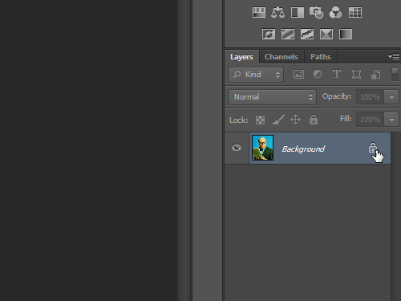Add a Color Balance adjustment

click(277, 12)
